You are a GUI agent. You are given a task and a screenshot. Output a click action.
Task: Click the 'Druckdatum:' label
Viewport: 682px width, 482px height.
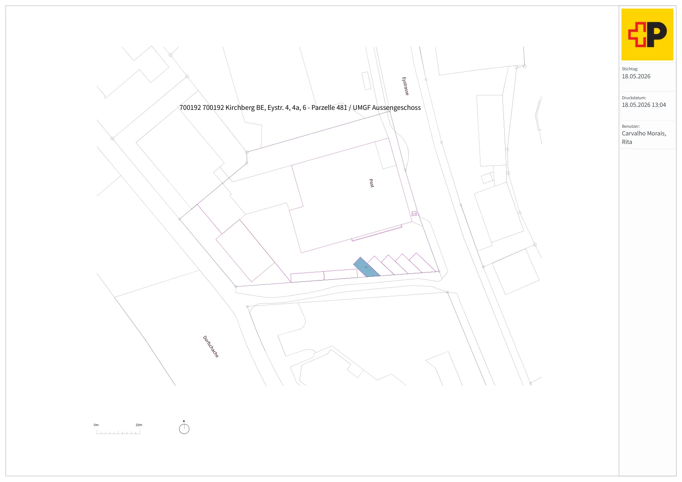(x=634, y=98)
